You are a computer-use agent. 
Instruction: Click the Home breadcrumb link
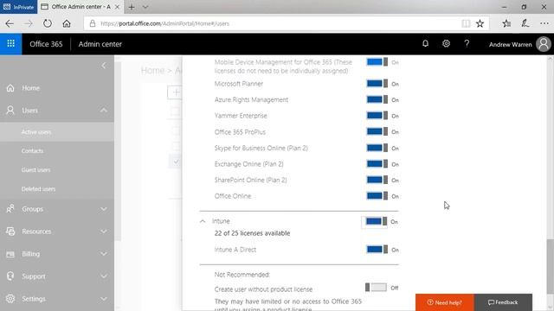(x=152, y=71)
